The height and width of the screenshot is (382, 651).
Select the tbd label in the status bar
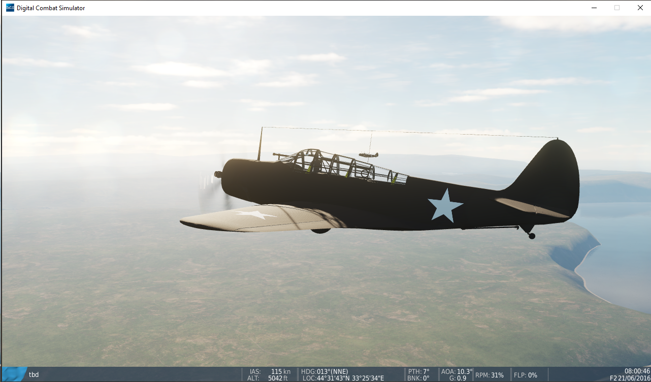(34, 374)
